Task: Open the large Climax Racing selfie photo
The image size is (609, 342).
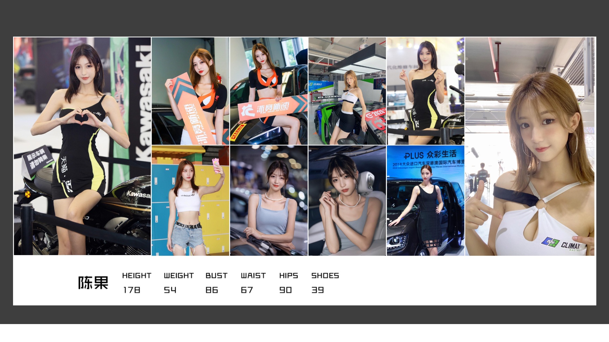Action: coord(530,146)
